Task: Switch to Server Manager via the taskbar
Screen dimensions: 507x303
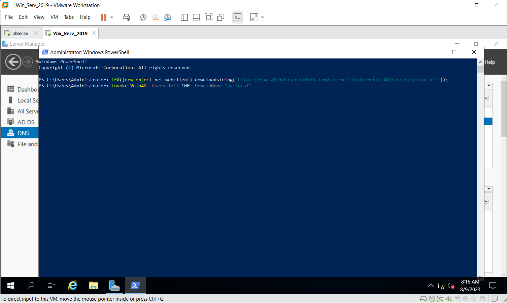Action: [x=114, y=286]
